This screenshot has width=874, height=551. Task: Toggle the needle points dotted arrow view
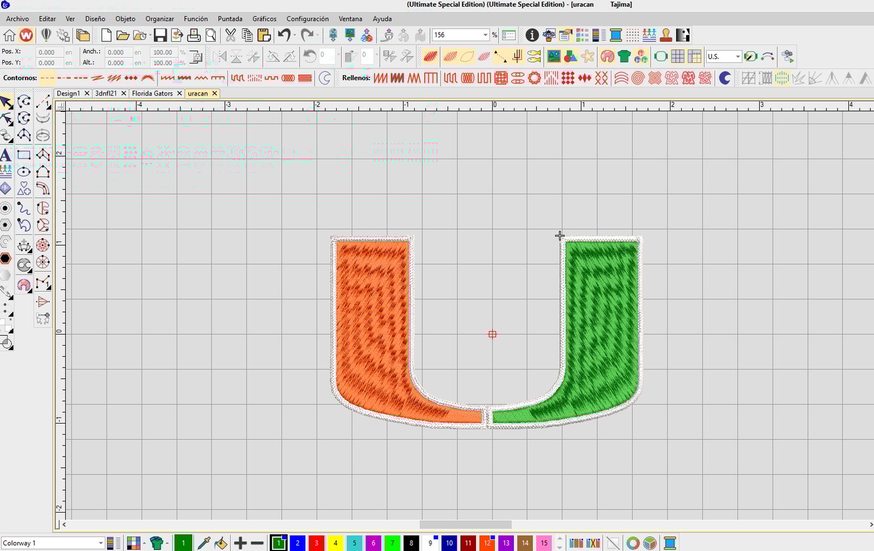tap(500, 56)
